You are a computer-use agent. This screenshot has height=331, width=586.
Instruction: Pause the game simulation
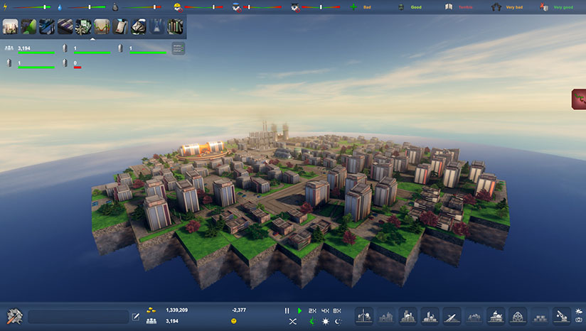pyautogui.click(x=287, y=310)
